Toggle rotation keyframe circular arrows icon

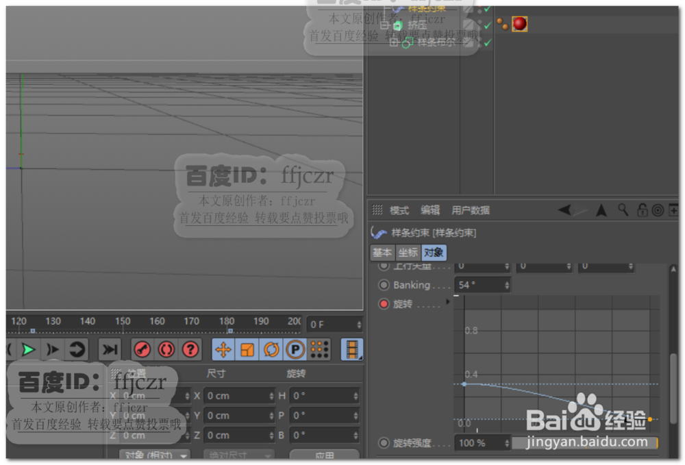pyautogui.click(x=271, y=350)
